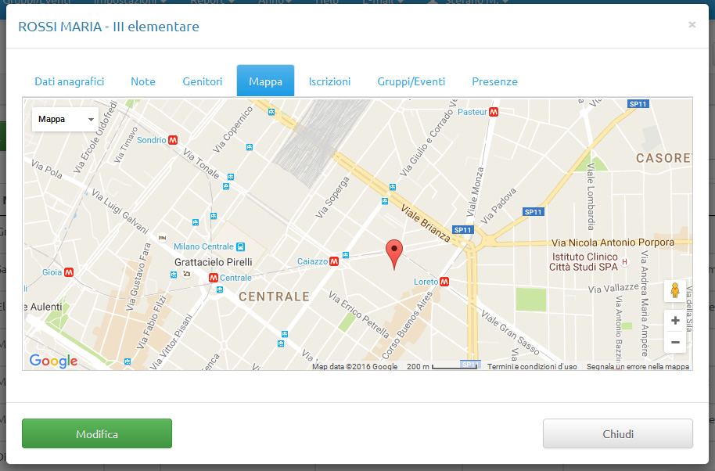Viewport: 715px width, 471px height.
Task: Click the bus stop icon on Via Copernico
Action: [x=250, y=147]
